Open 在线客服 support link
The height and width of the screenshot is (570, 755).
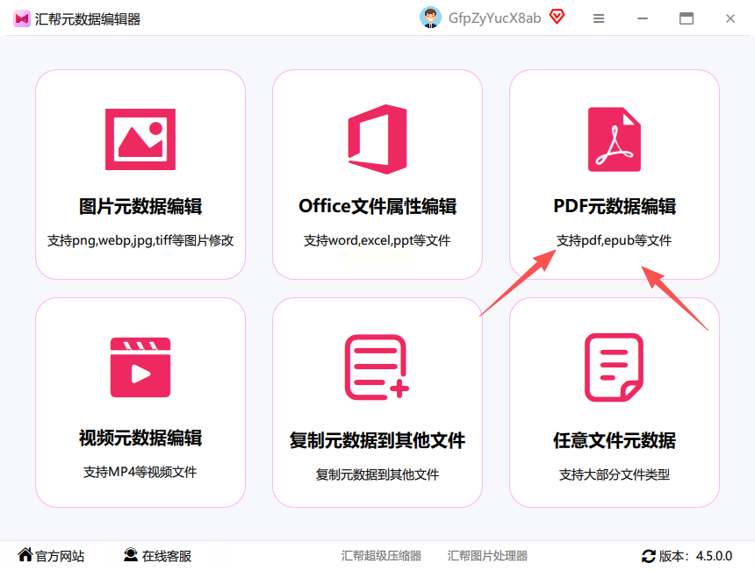pyautogui.click(x=167, y=556)
